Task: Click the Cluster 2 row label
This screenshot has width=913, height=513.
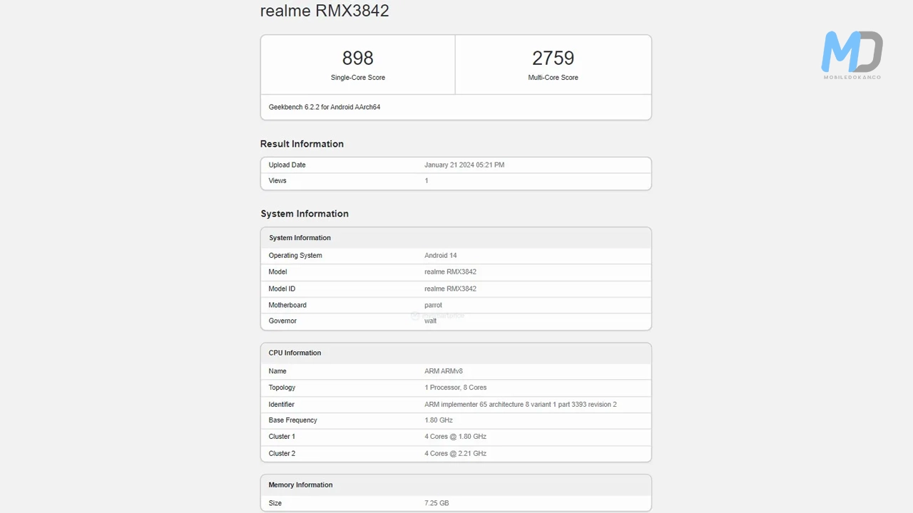Action: pos(282,453)
